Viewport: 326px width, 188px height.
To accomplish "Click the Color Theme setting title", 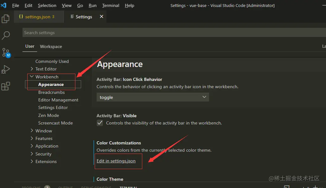I will [110, 179].
